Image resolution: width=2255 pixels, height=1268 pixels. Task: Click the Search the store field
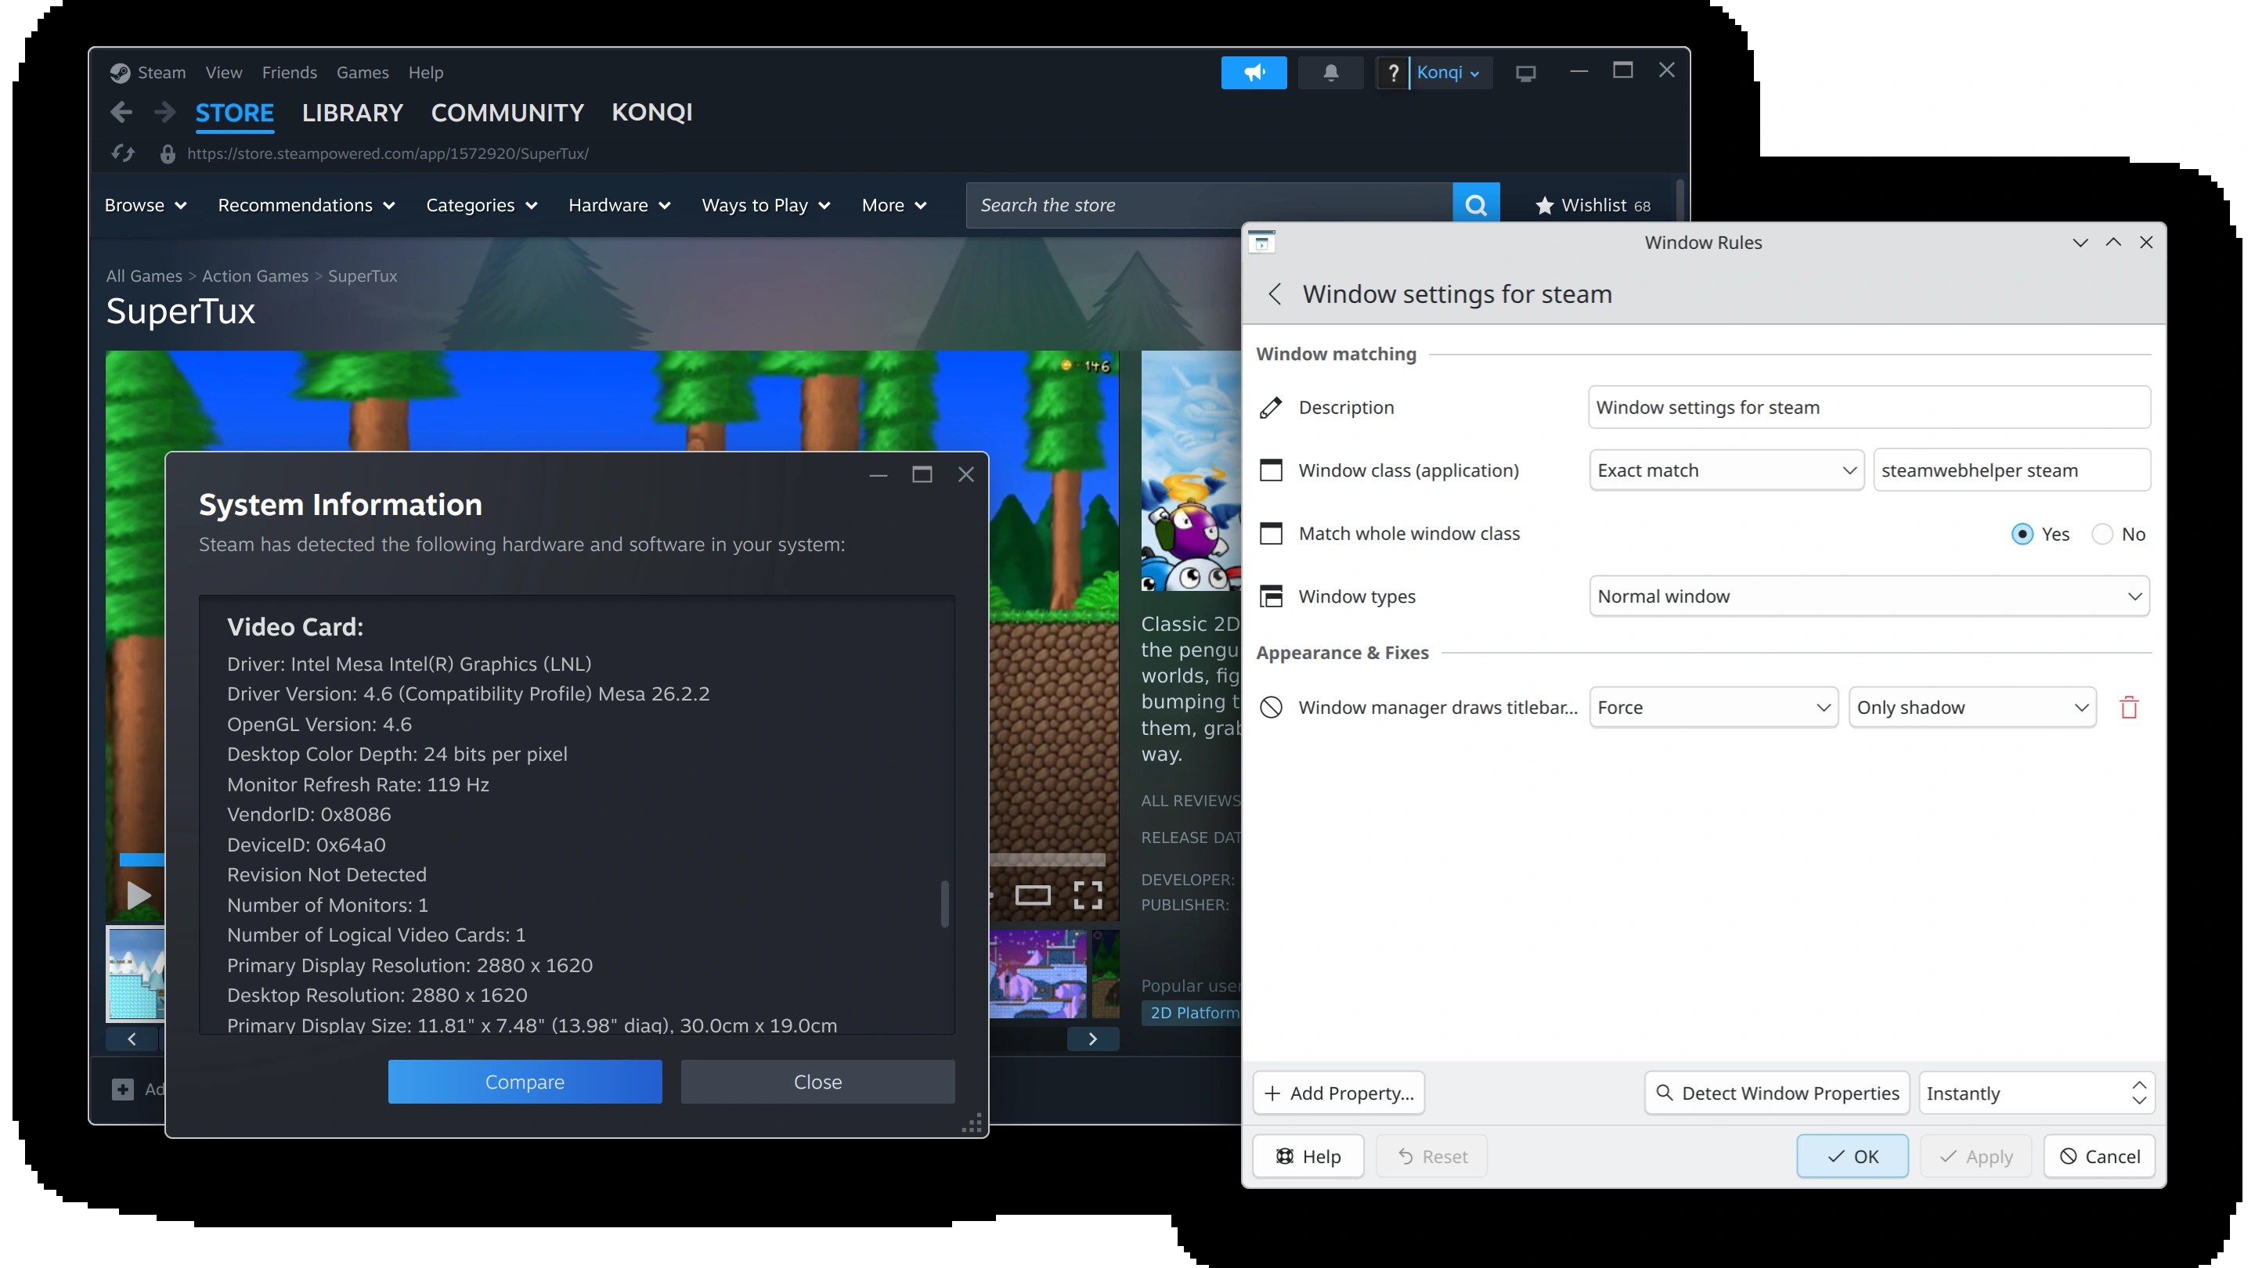(x=1209, y=205)
